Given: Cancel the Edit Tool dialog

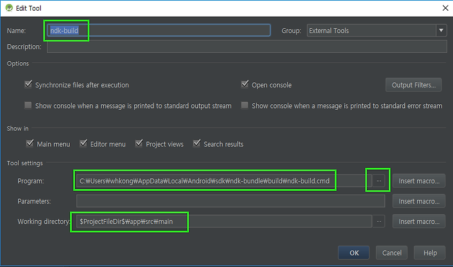Looking at the screenshot, I should [x=391, y=253].
